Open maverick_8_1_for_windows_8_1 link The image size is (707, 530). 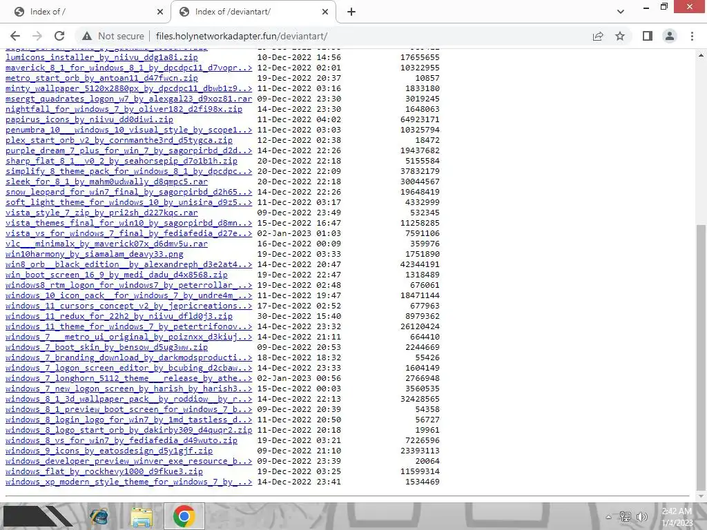coord(128,68)
